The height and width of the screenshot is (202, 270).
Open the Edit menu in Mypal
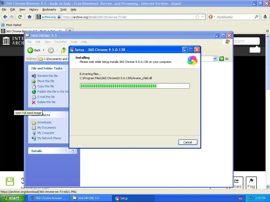click(x=13, y=9)
